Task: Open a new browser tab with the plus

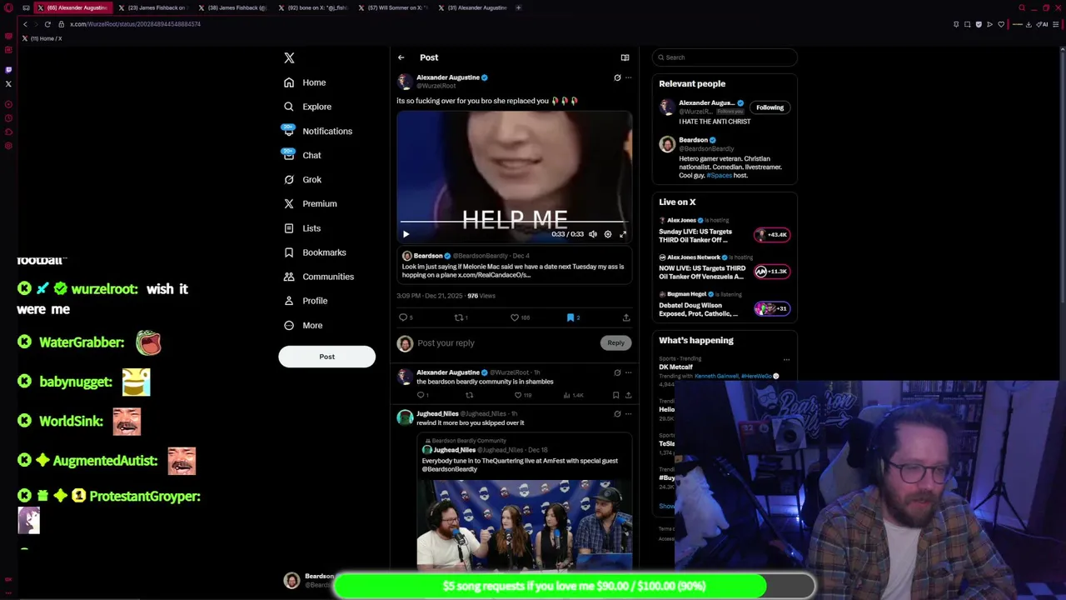Action: tap(518, 7)
